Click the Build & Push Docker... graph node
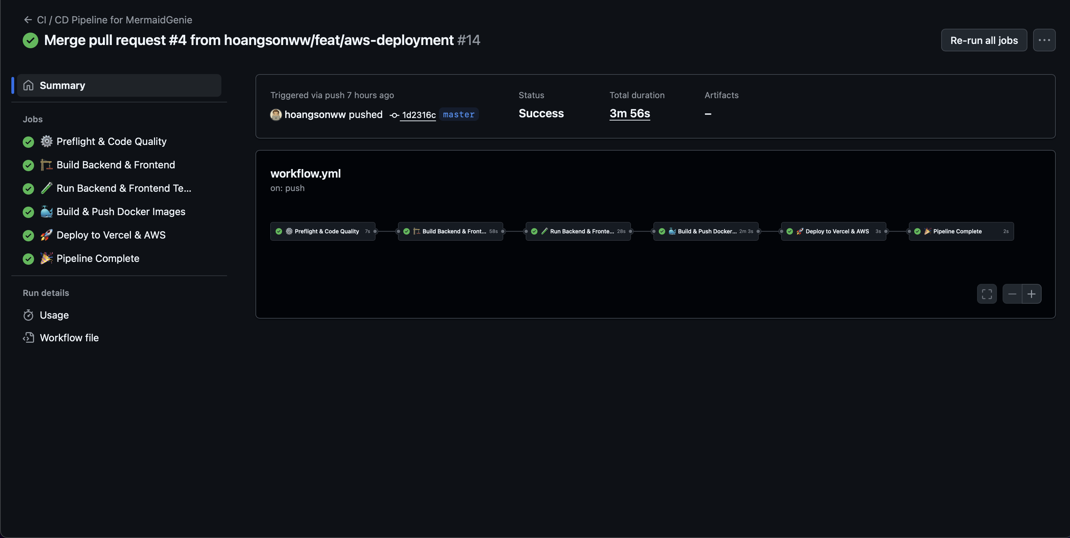Screen dimensions: 1070x538 [706, 231]
